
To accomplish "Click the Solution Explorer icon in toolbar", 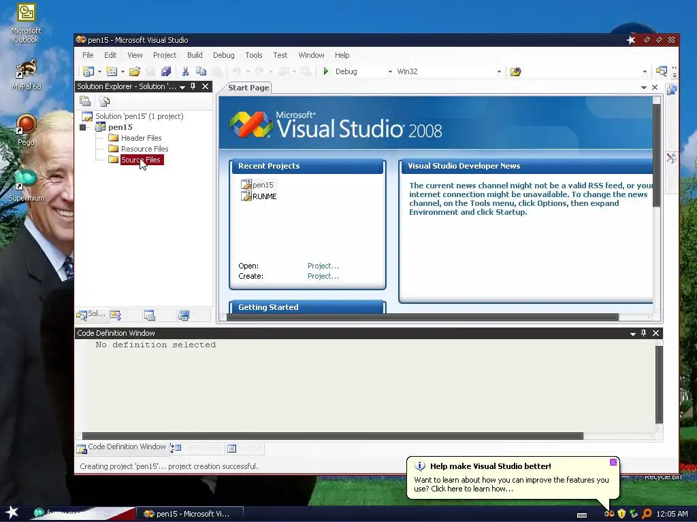I will [662, 71].
